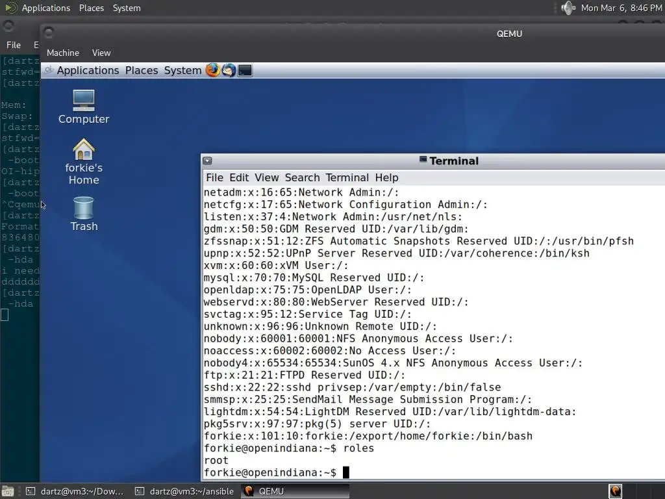This screenshot has width=665, height=499.
Task: Click the 'forkie:x:101:10' passwd line
Action: point(368,436)
